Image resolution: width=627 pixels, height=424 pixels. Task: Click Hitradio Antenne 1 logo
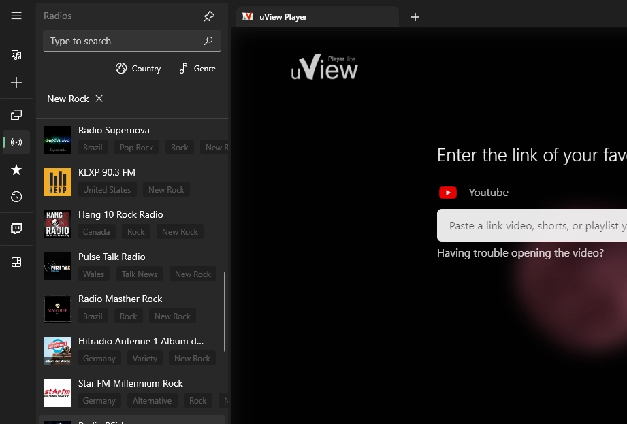58,350
